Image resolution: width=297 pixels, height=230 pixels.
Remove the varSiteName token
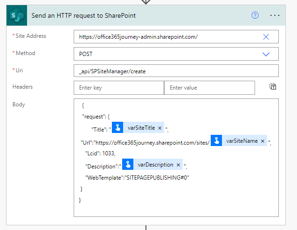[x=262, y=141]
